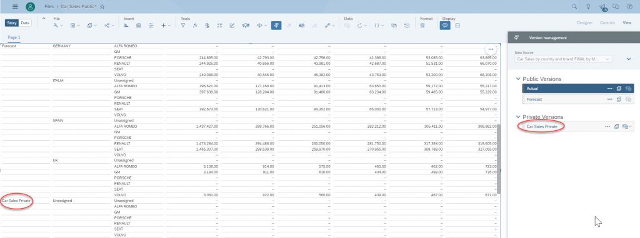The image size is (640, 238).
Task: Open the help question mark icon
Action: tap(629, 6)
